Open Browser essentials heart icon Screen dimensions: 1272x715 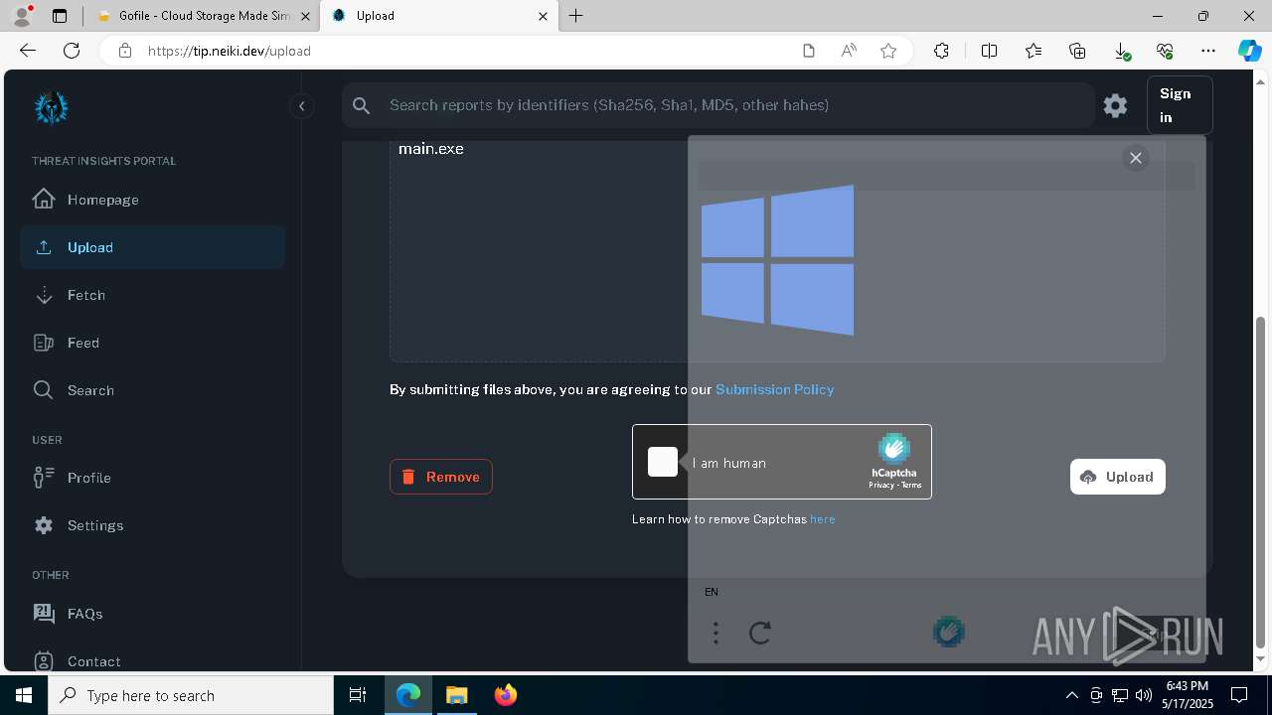(1165, 51)
